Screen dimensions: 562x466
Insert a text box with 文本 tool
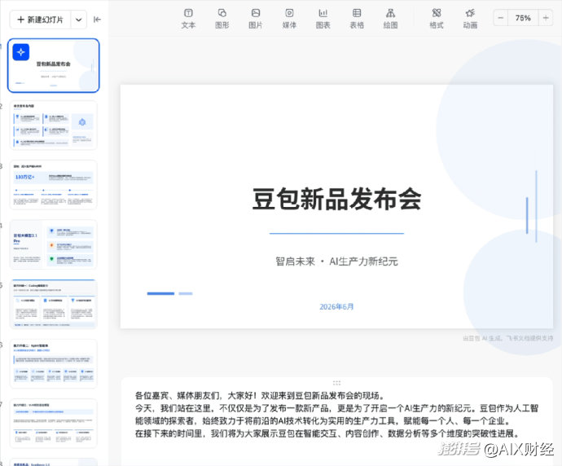[x=188, y=19]
